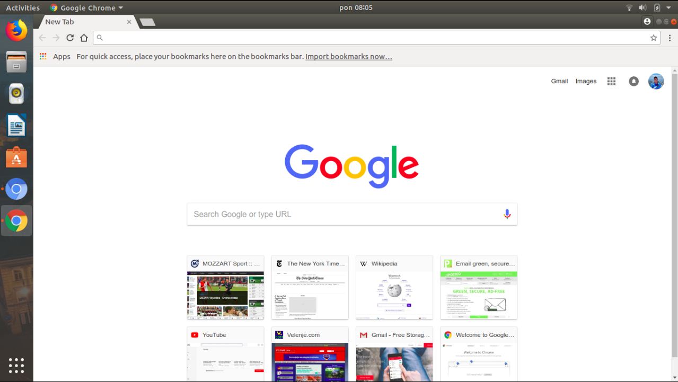
Task: Click Import bookmarks now link
Action: (x=349, y=56)
